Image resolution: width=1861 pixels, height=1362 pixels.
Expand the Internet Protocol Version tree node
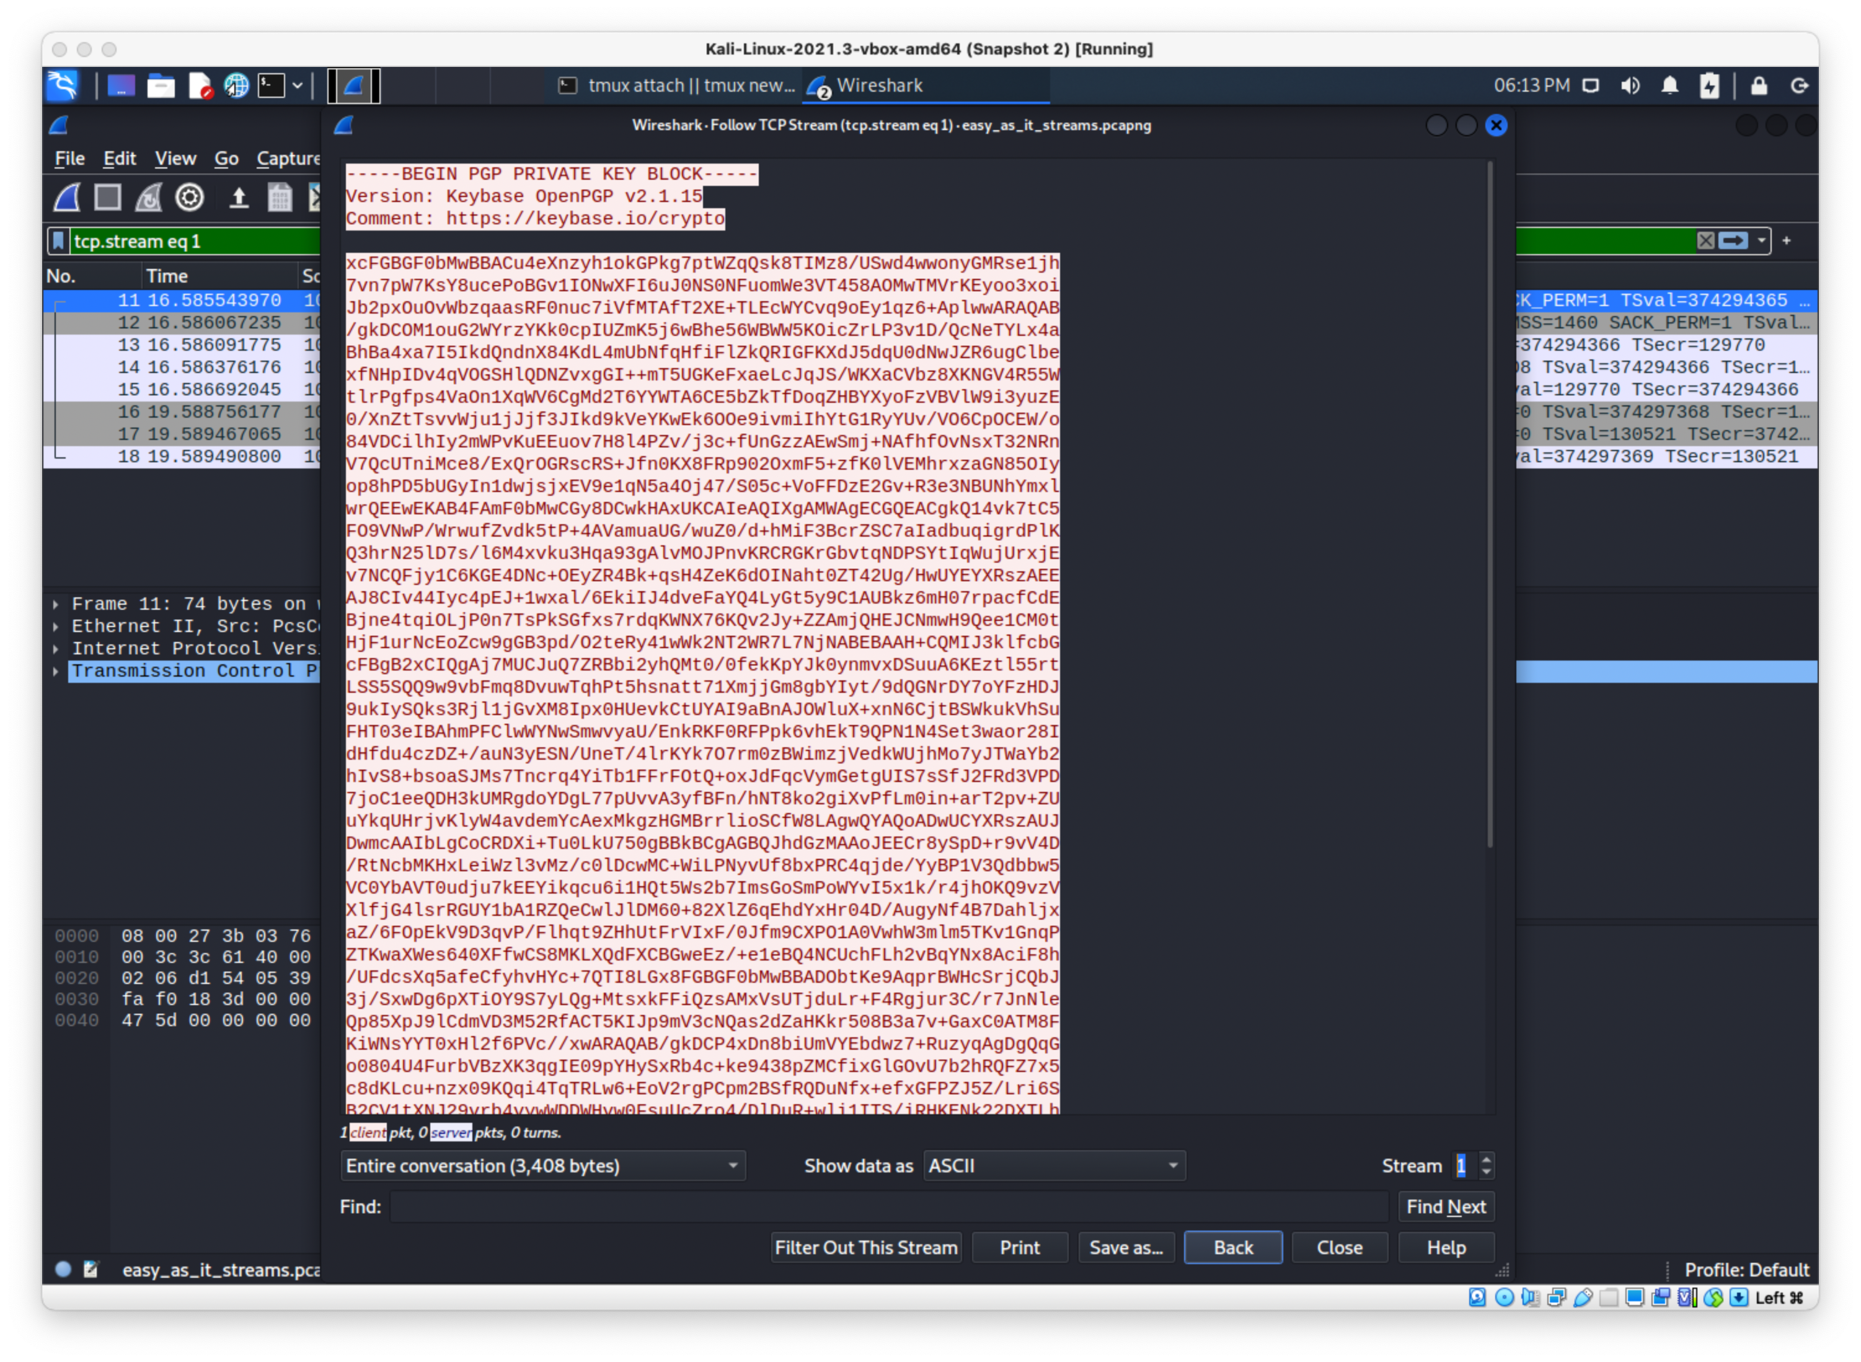pos(55,649)
